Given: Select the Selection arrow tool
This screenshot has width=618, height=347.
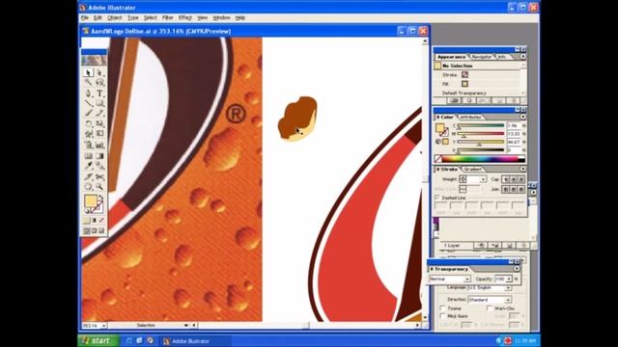Looking at the screenshot, I should coord(89,73).
